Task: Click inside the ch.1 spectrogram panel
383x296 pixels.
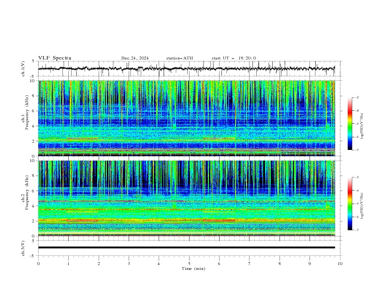Action: (186, 118)
